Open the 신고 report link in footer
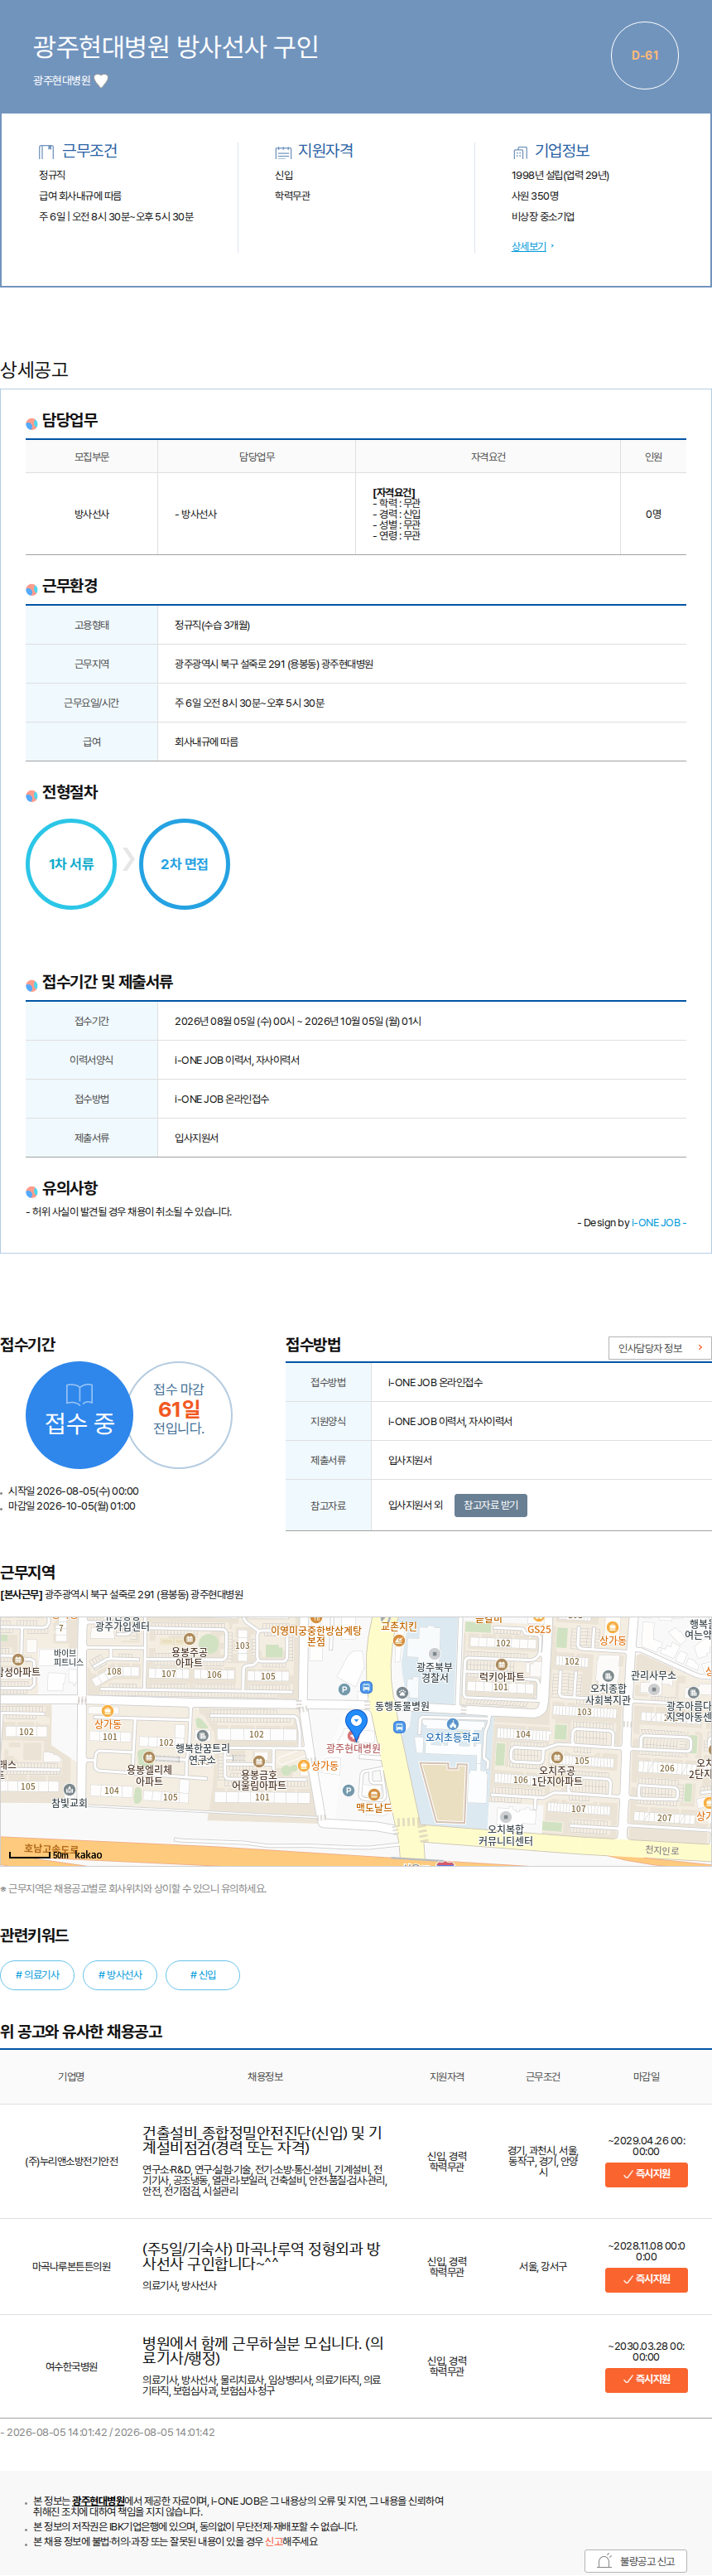 (x=273, y=2540)
